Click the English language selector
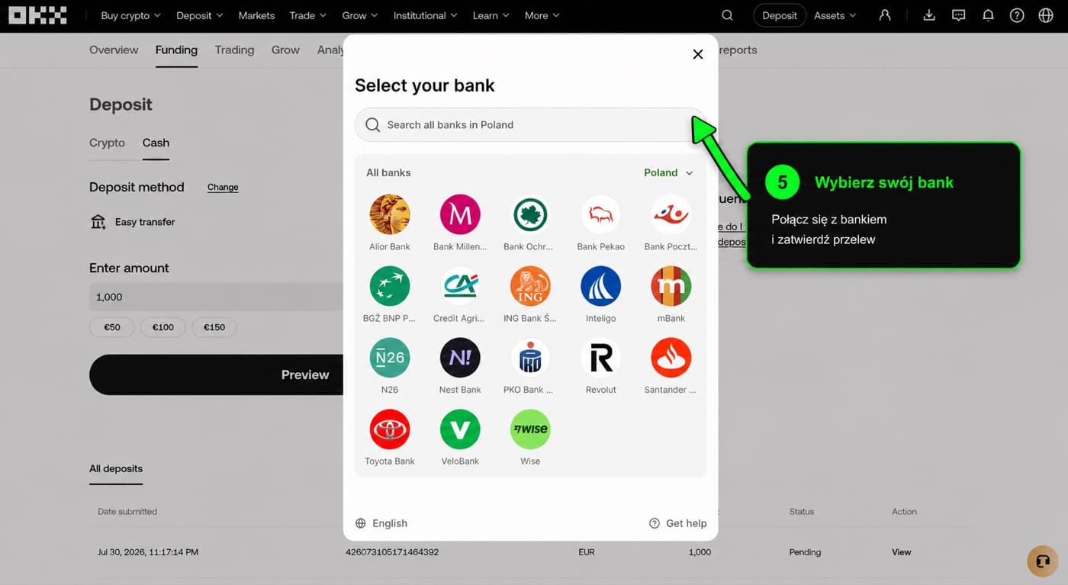 (x=381, y=523)
